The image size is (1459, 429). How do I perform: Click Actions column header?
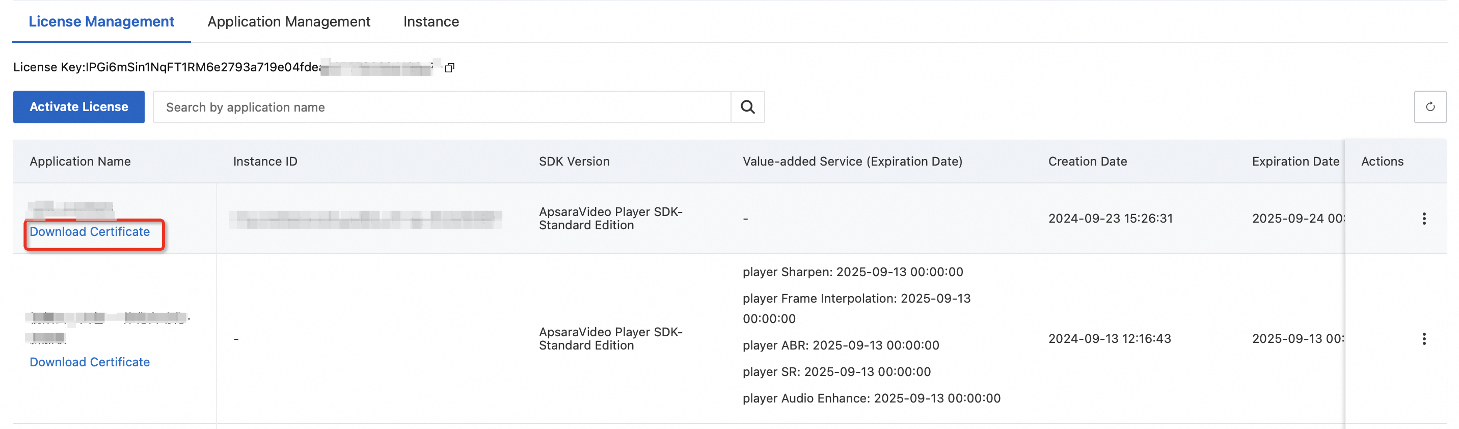(1382, 162)
